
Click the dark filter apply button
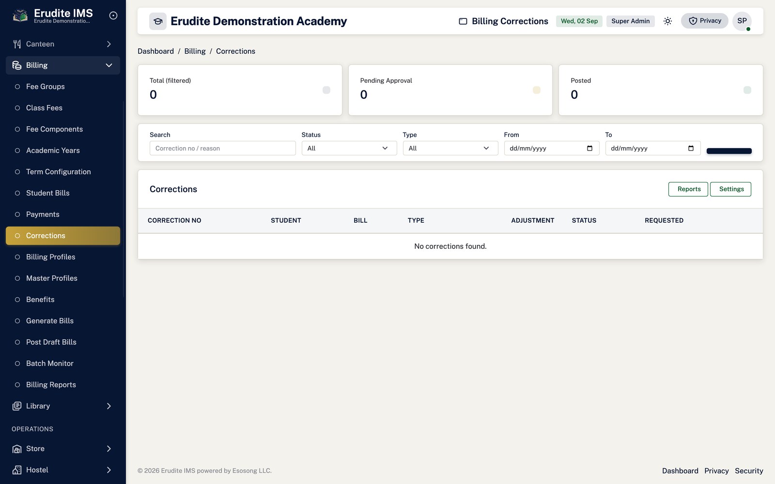(x=729, y=151)
